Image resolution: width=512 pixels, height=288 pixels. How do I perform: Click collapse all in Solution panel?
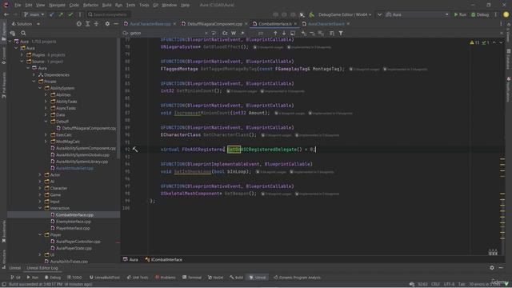point(96,24)
